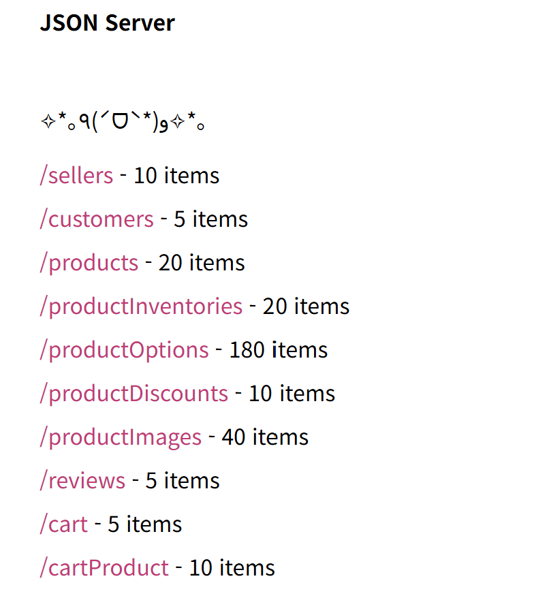549x598 pixels.
Task: Click "10 items" beside /sellers
Action: [176, 176]
